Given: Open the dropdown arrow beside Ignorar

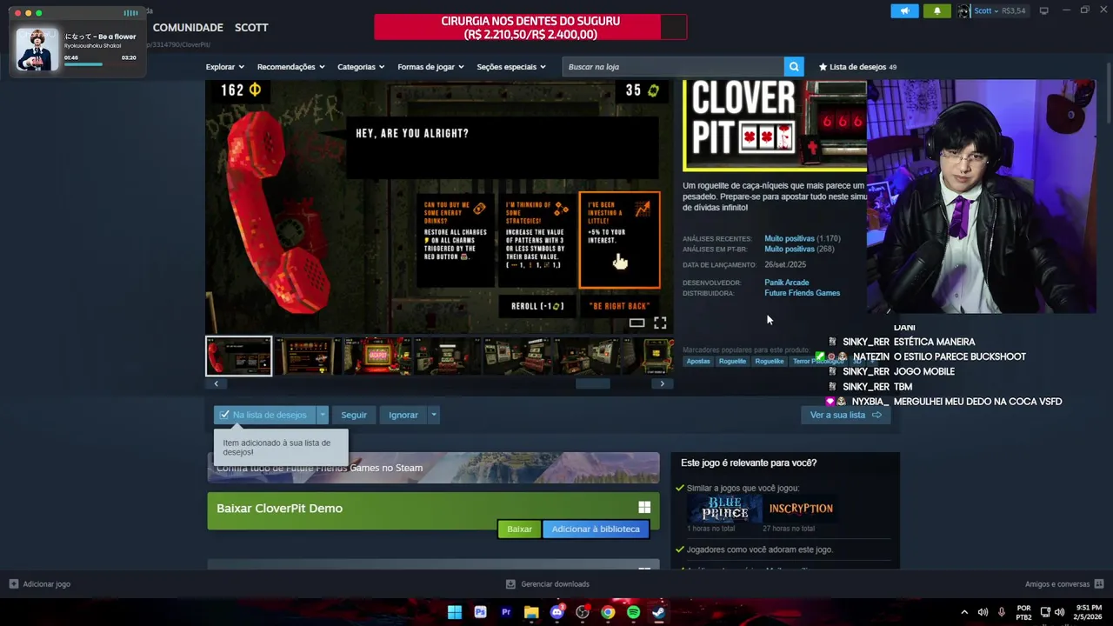Looking at the screenshot, I should tap(433, 415).
